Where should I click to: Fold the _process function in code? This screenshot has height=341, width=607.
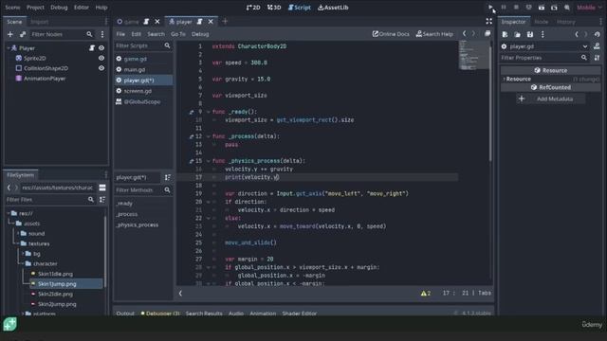pos(209,136)
